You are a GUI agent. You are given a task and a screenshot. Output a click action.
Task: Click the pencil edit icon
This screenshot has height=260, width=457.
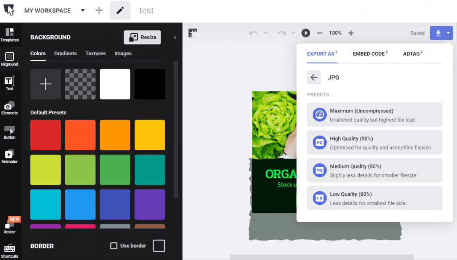click(x=120, y=11)
